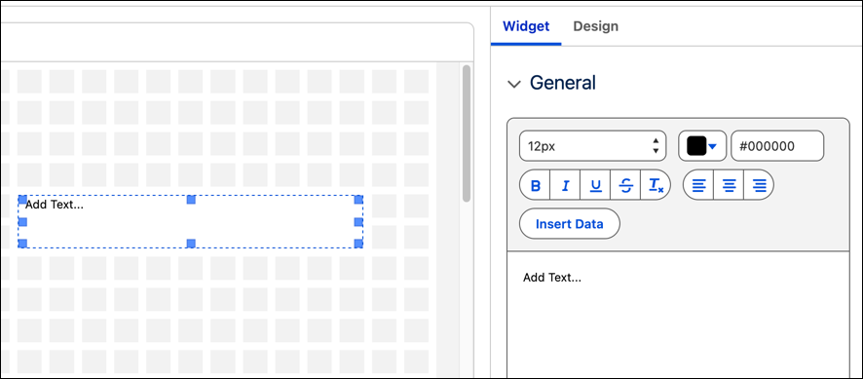Click the #000000 hex color field

[777, 146]
